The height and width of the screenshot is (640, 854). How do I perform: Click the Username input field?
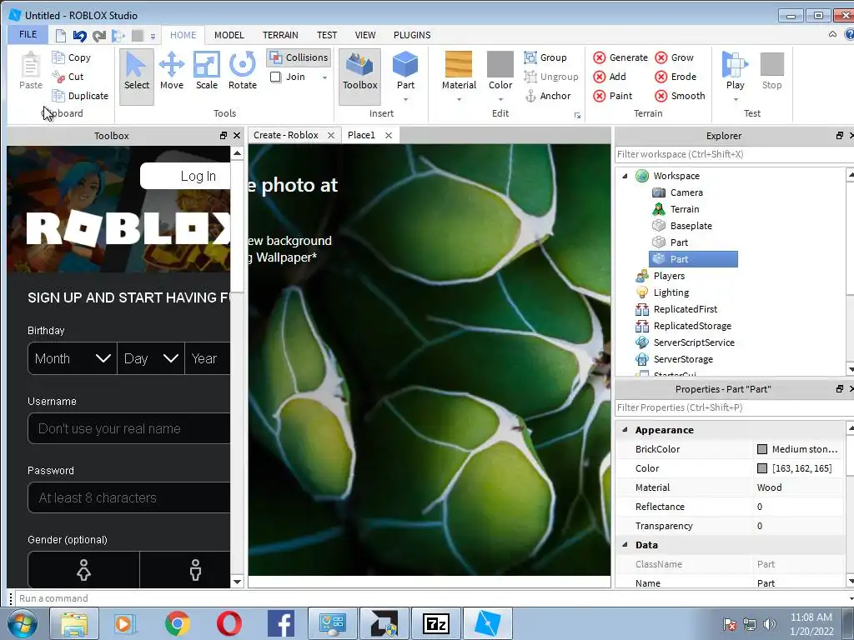point(129,429)
